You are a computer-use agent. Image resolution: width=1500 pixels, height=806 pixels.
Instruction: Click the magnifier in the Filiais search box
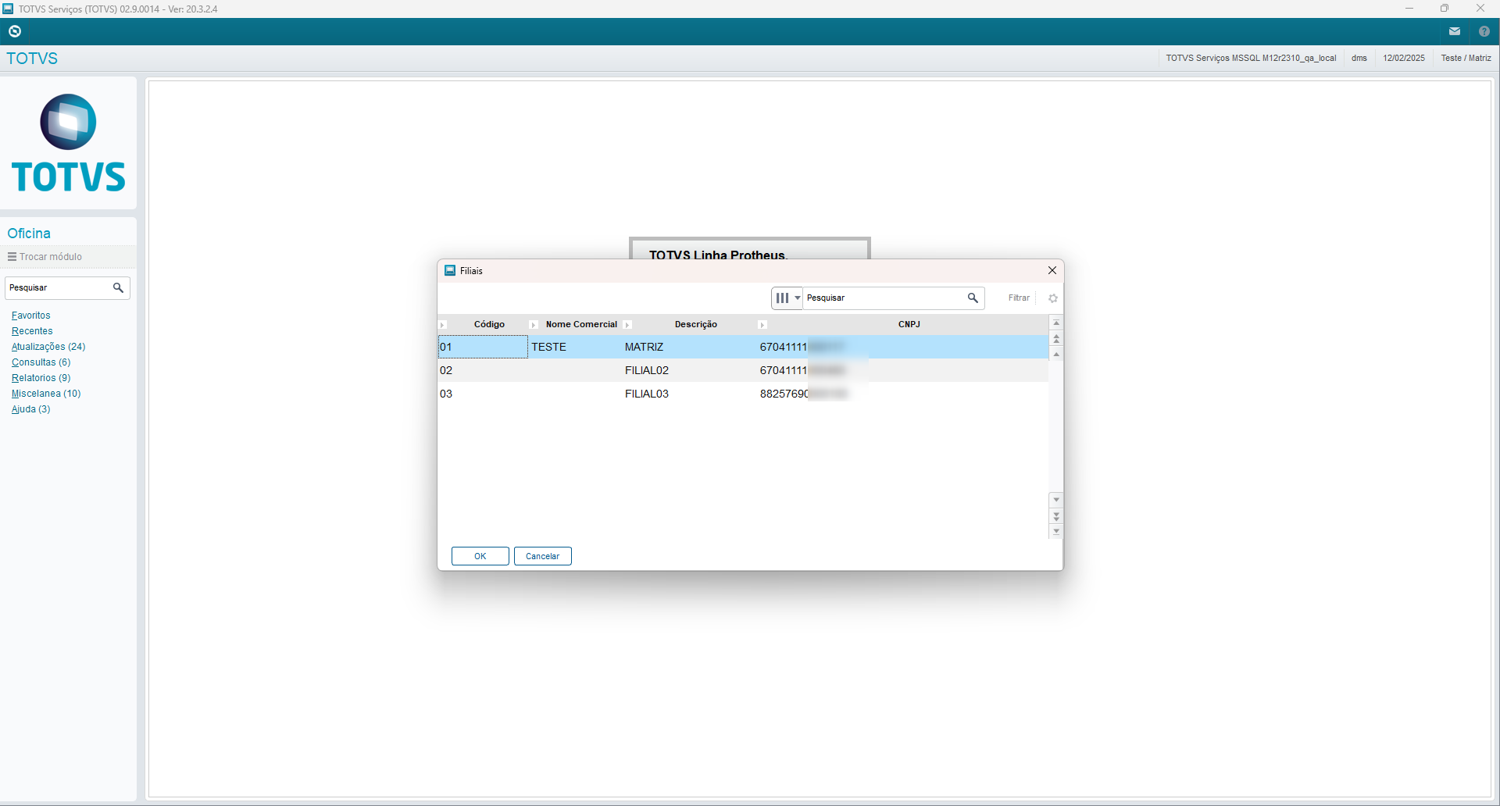point(973,298)
